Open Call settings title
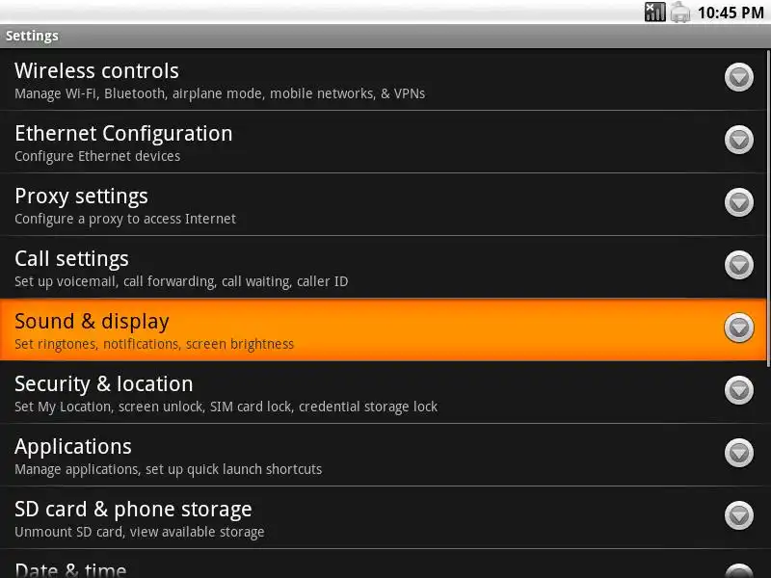This screenshot has width=771, height=578. (71, 259)
